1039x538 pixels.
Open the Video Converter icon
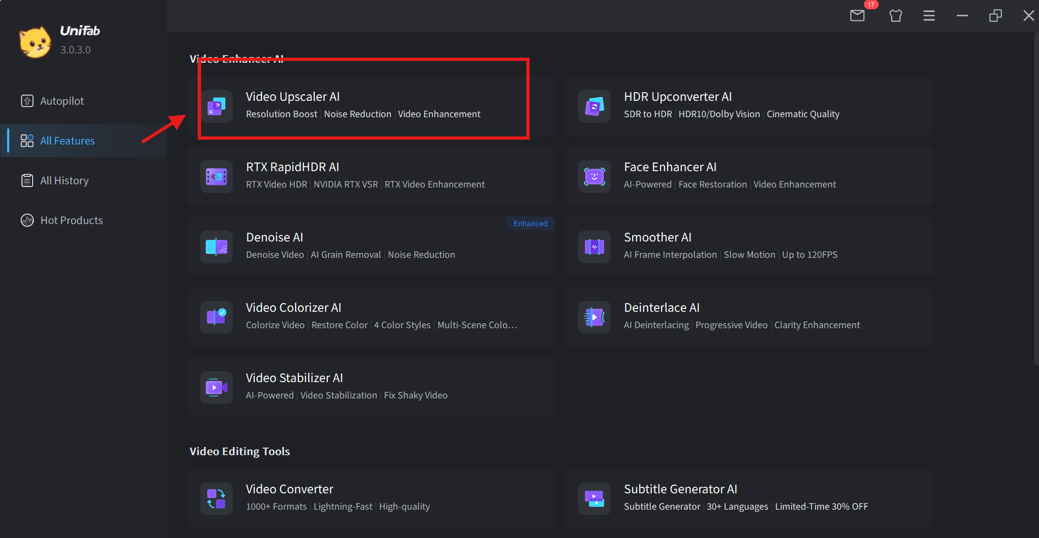[217, 499]
